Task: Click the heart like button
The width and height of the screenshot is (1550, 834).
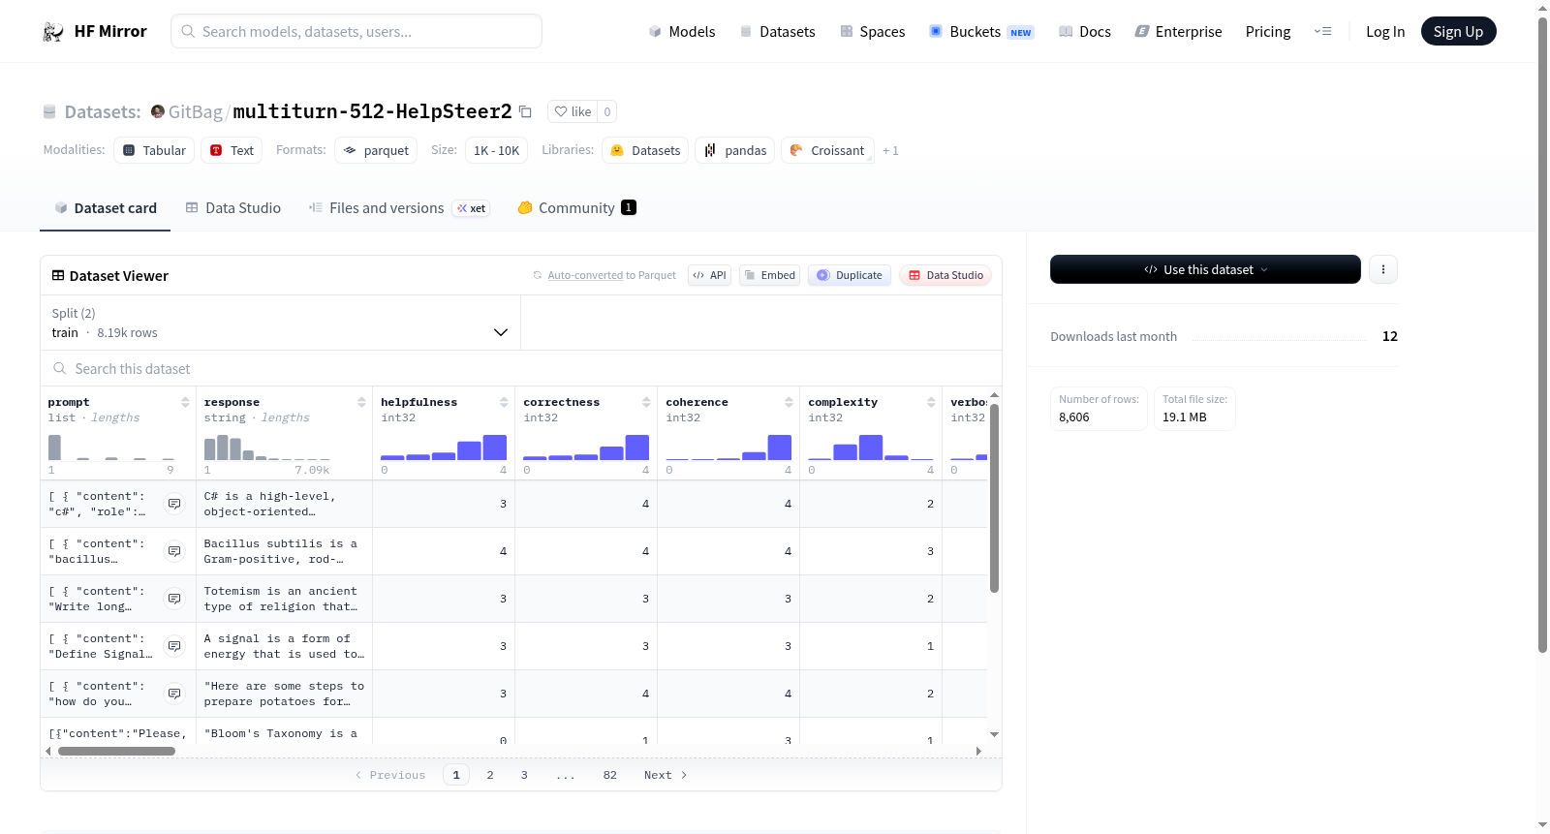Action: click(x=573, y=111)
